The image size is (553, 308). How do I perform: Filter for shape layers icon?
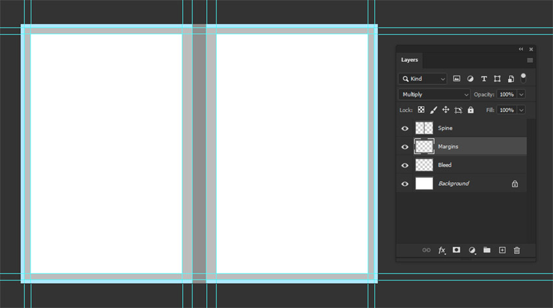(497, 79)
